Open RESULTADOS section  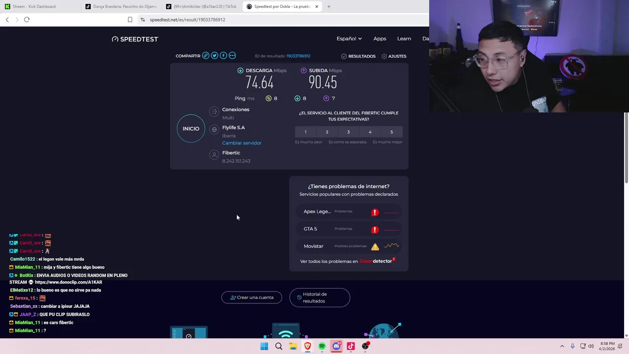click(x=358, y=56)
